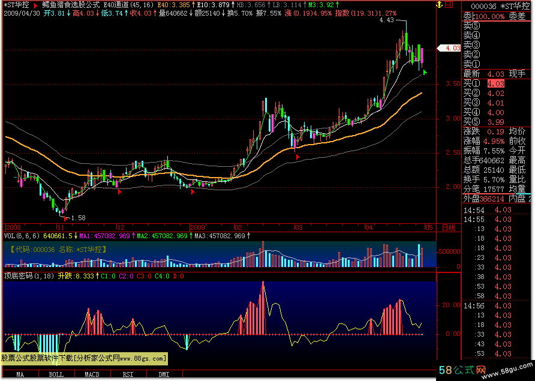535x381 pixels.
Task: Switch to the MA indicator tab
Action: click(x=20, y=374)
